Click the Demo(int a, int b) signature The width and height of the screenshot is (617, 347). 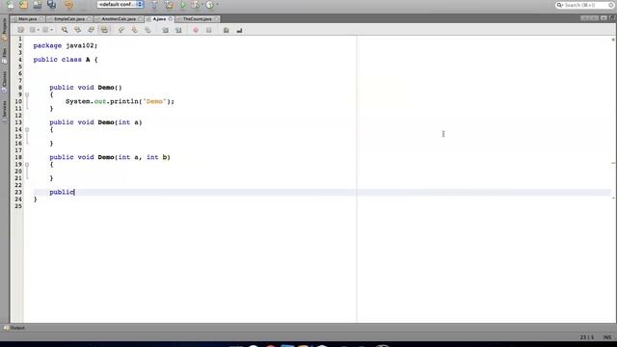tap(134, 157)
